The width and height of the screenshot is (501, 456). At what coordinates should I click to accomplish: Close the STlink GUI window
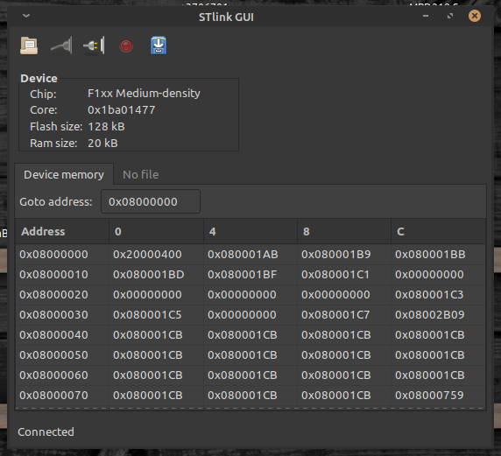coord(475,16)
